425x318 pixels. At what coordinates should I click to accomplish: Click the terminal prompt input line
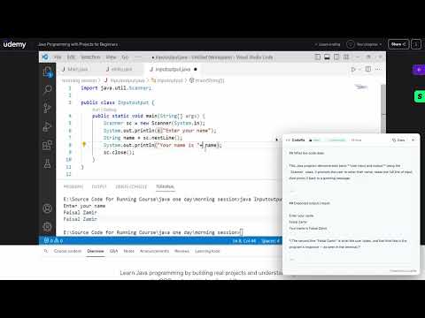[153, 232]
